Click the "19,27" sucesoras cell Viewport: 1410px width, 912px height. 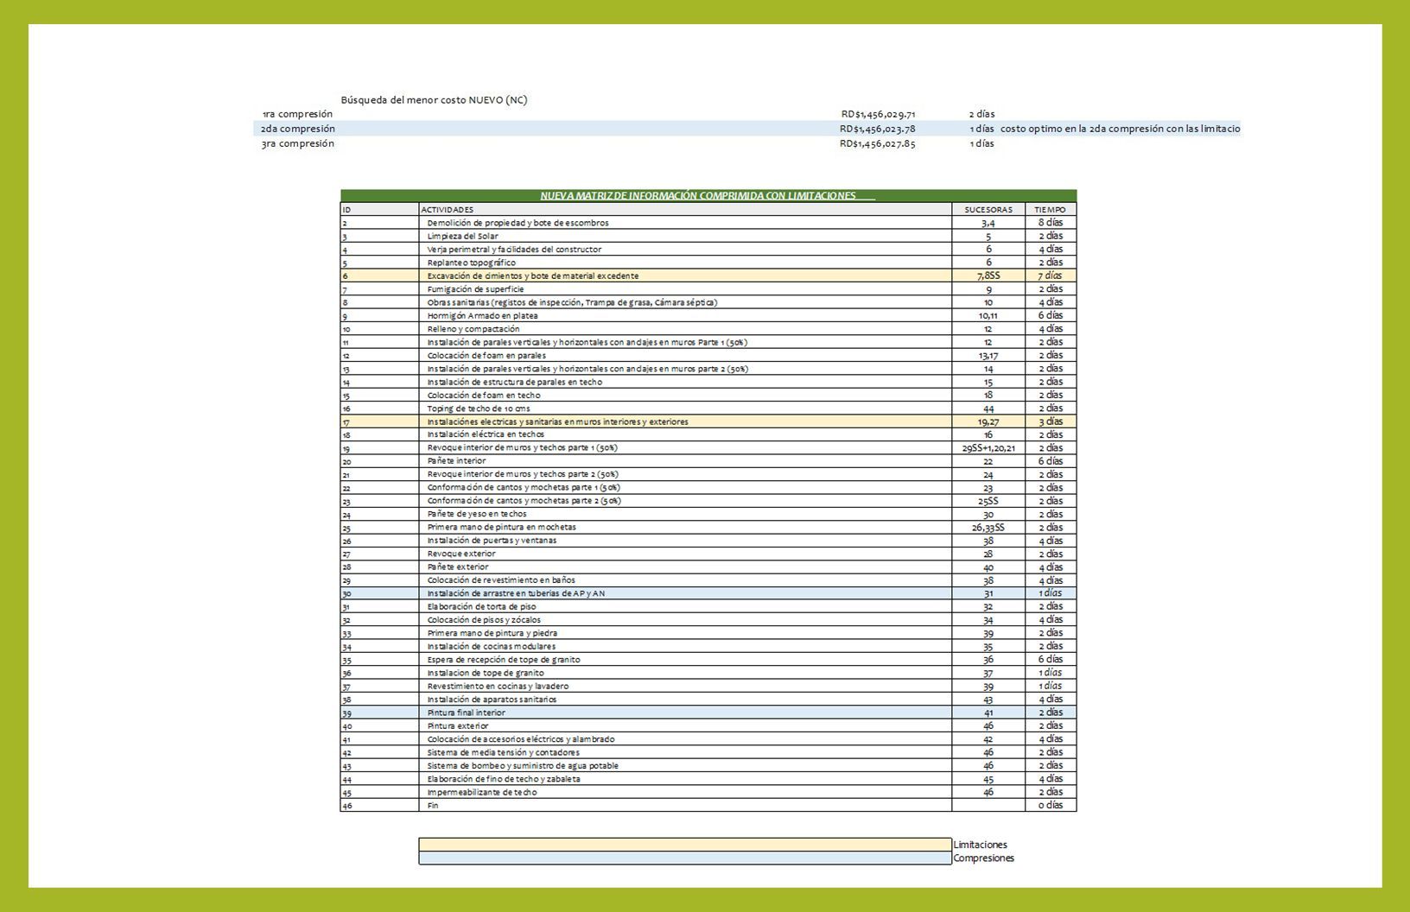tap(988, 422)
